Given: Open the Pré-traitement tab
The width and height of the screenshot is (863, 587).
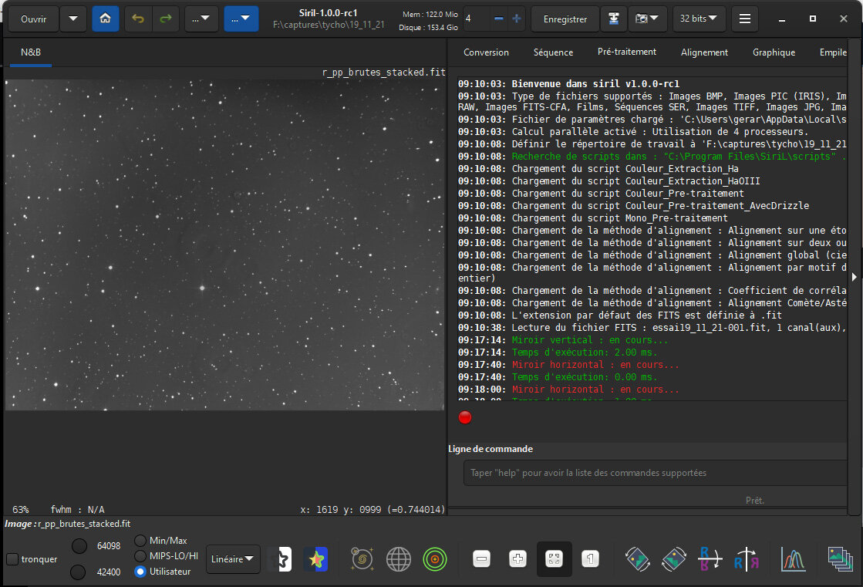Looking at the screenshot, I should [x=627, y=52].
